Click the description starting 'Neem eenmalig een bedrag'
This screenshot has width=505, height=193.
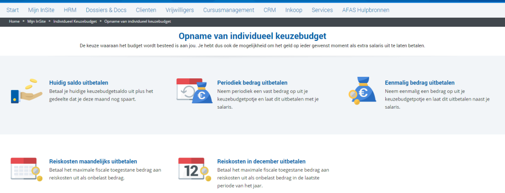pyautogui.click(x=437, y=99)
